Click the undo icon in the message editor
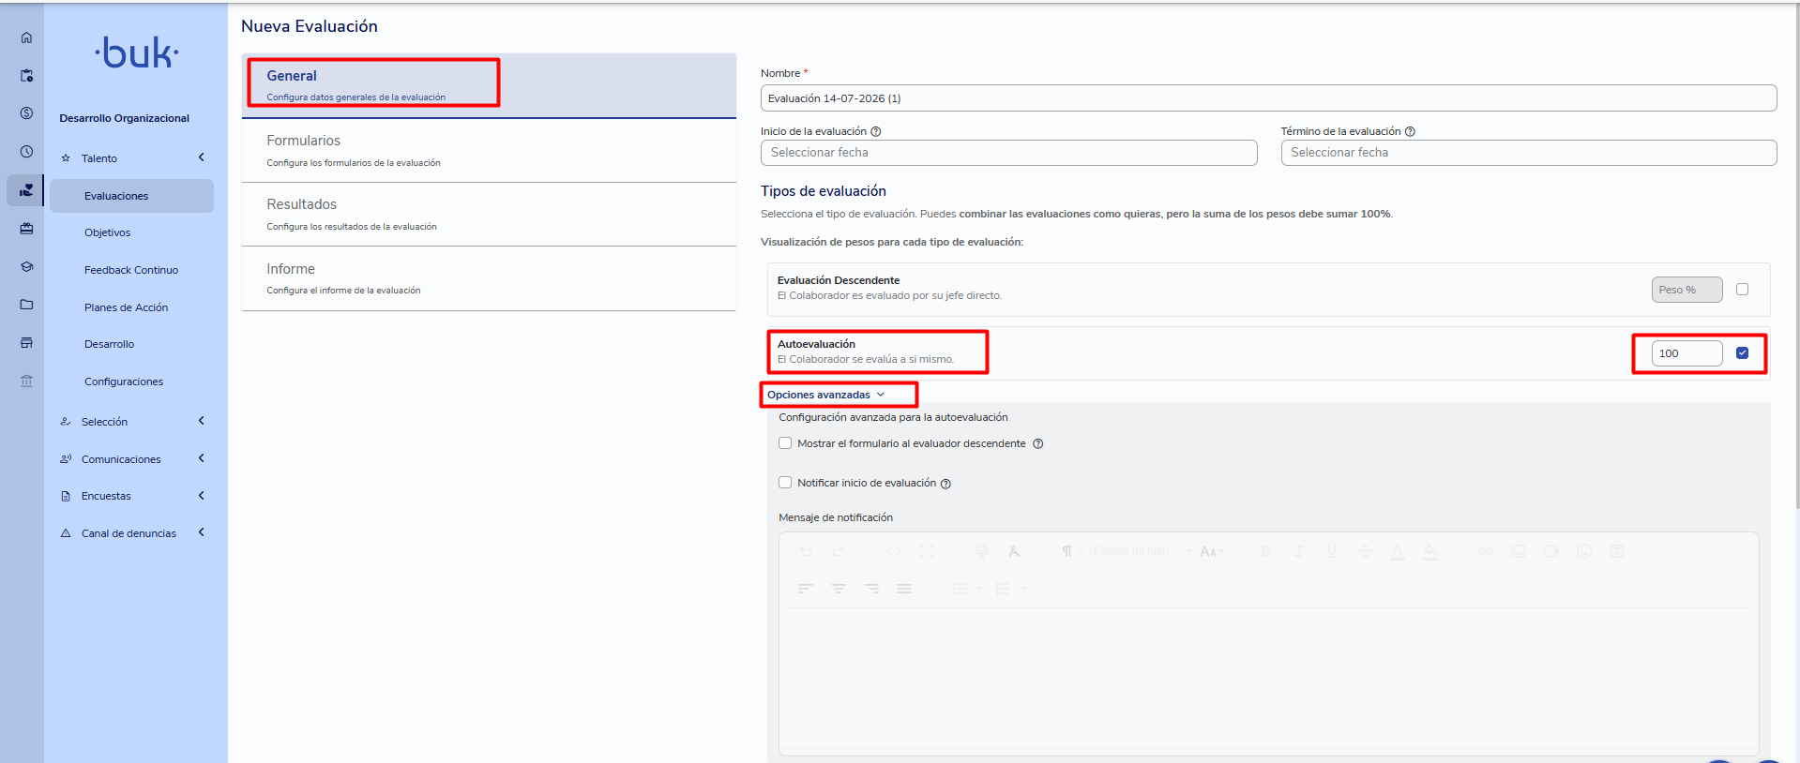Image resolution: width=1800 pixels, height=763 pixels. (806, 551)
